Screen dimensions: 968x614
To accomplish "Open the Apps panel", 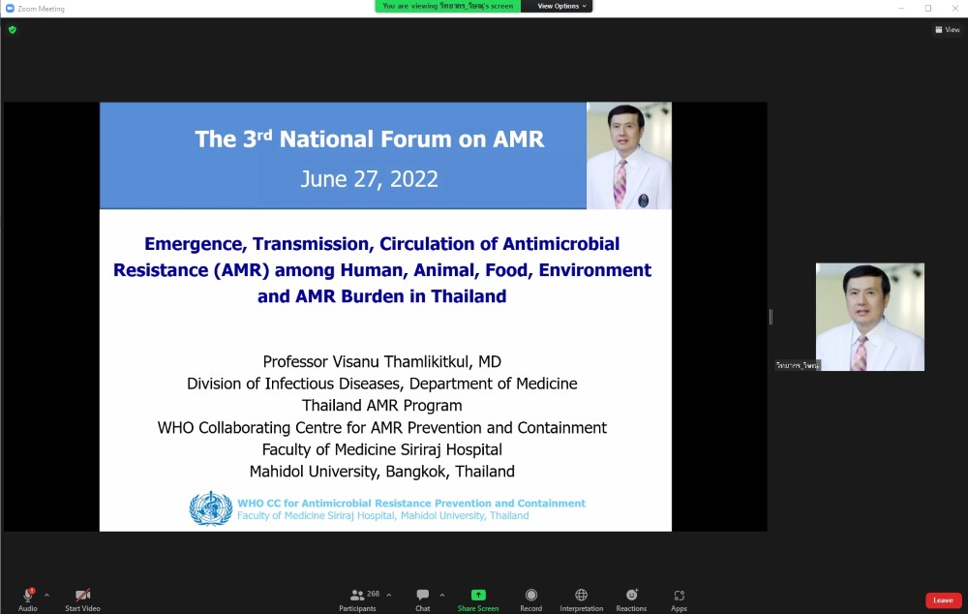I will pyautogui.click(x=679, y=595).
